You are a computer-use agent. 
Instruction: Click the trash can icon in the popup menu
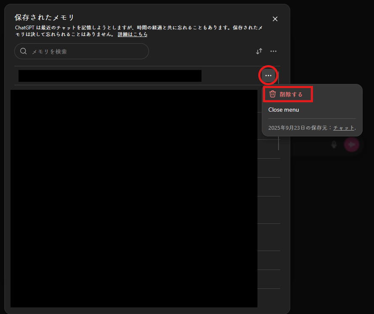click(x=273, y=94)
